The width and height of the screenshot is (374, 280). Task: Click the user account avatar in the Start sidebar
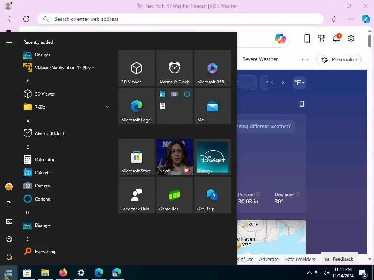(9, 187)
